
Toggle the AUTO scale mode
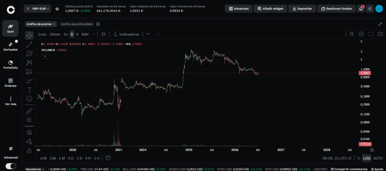tap(378, 158)
